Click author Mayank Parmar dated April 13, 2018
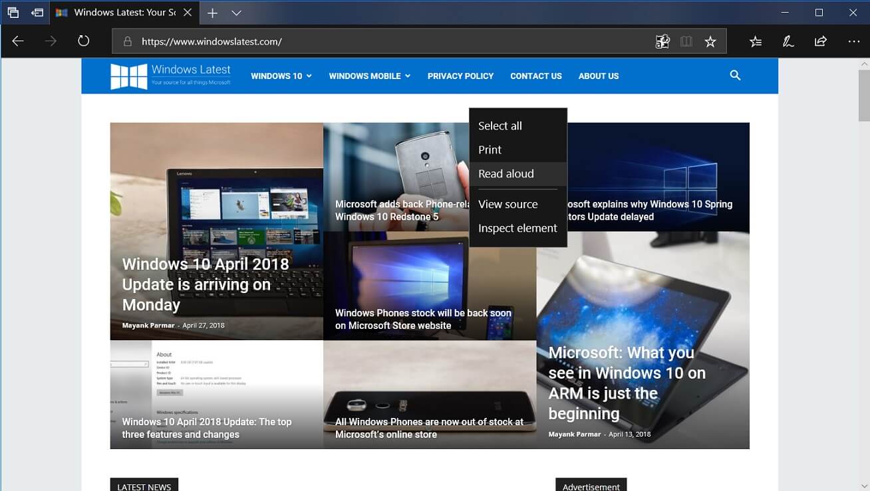 pos(575,435)
